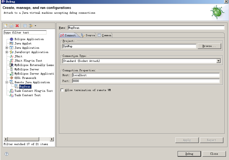The image size is (229, 160).
Task: Click the MapBean configuration icon
Action: coord(16,87)
